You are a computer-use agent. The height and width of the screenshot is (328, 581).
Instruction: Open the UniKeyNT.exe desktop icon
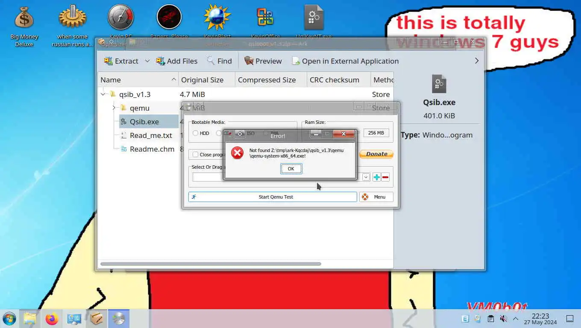pos(314,22)
